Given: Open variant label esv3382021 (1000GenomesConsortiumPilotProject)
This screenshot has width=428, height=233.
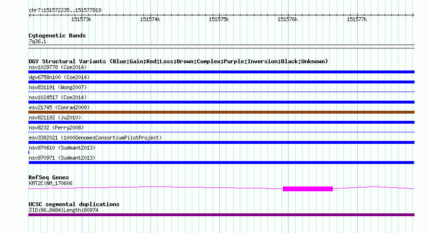Looking at the screenshot, I should point(95,138).
